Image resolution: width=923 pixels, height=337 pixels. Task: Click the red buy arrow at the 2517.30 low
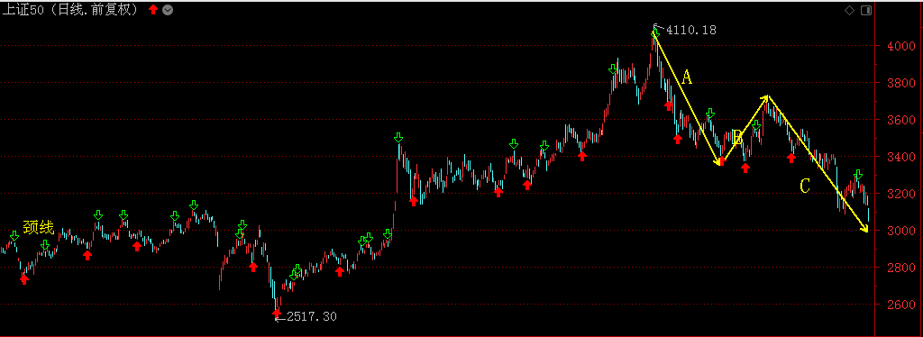pyautogui.click(x=277, y=314)
